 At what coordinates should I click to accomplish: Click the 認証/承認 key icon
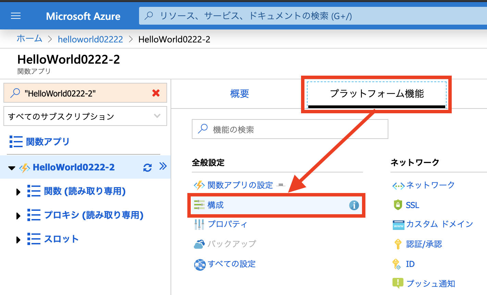point(398,244)
